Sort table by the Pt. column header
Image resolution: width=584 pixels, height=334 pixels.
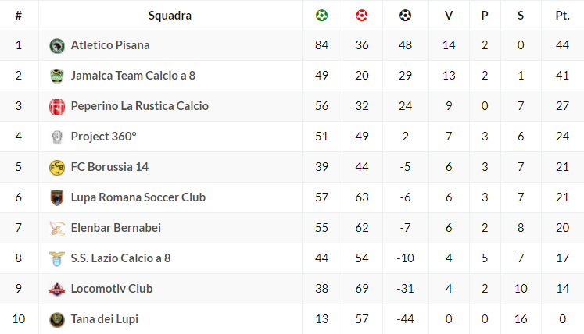[562, 15]
